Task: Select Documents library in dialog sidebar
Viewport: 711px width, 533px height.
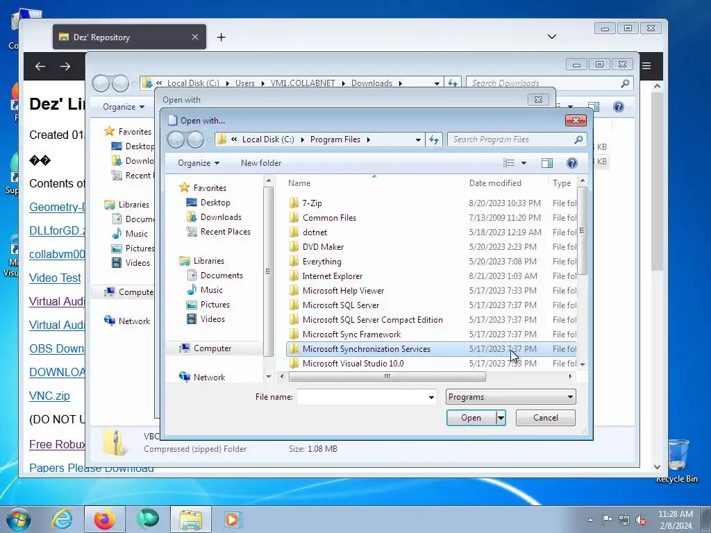Action: pos(221,275)
